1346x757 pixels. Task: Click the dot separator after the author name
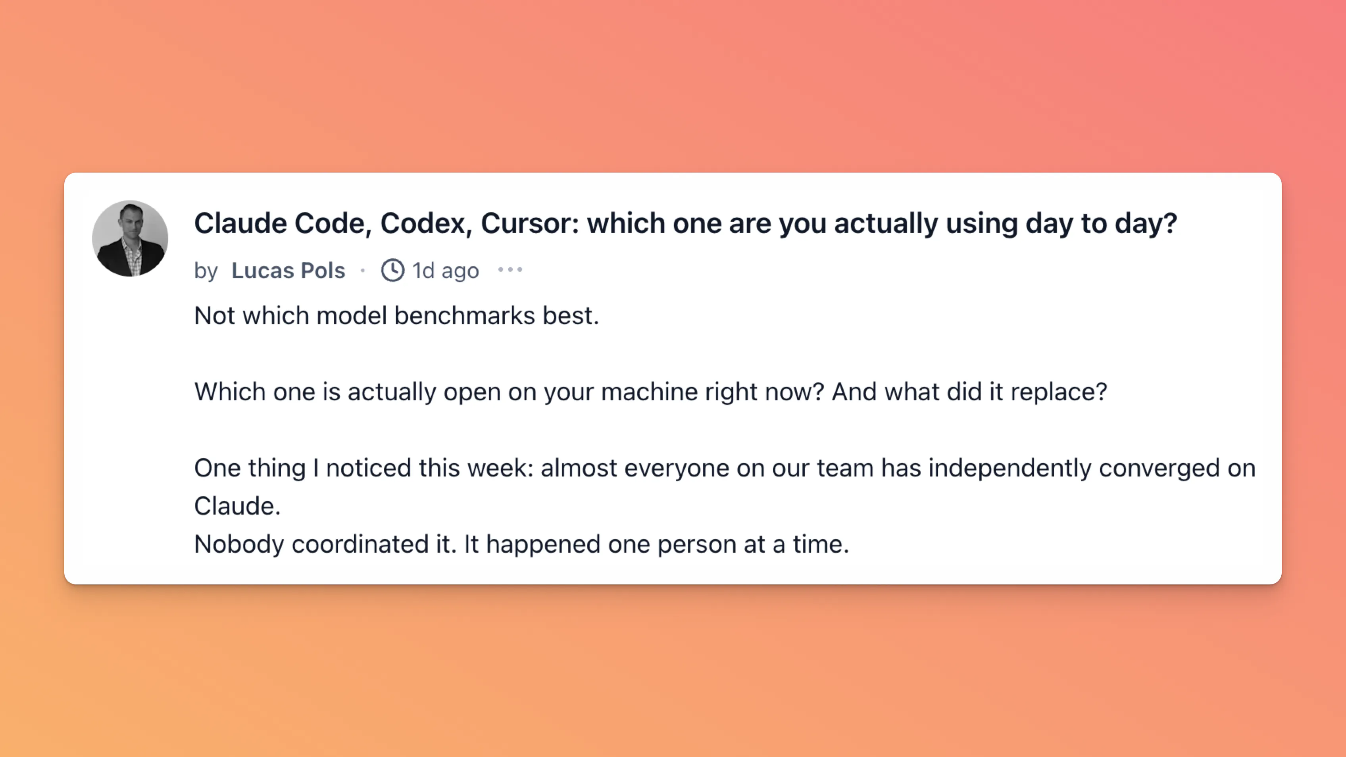click(363, 270)
